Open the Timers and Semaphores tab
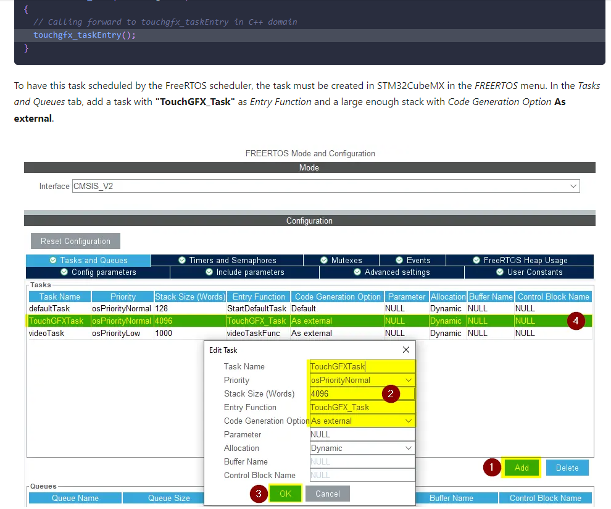 click(x=227, y=260)
